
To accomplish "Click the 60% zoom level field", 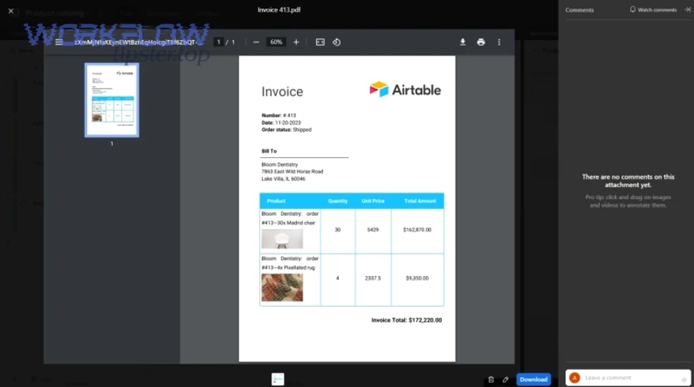I will (276, 42).
